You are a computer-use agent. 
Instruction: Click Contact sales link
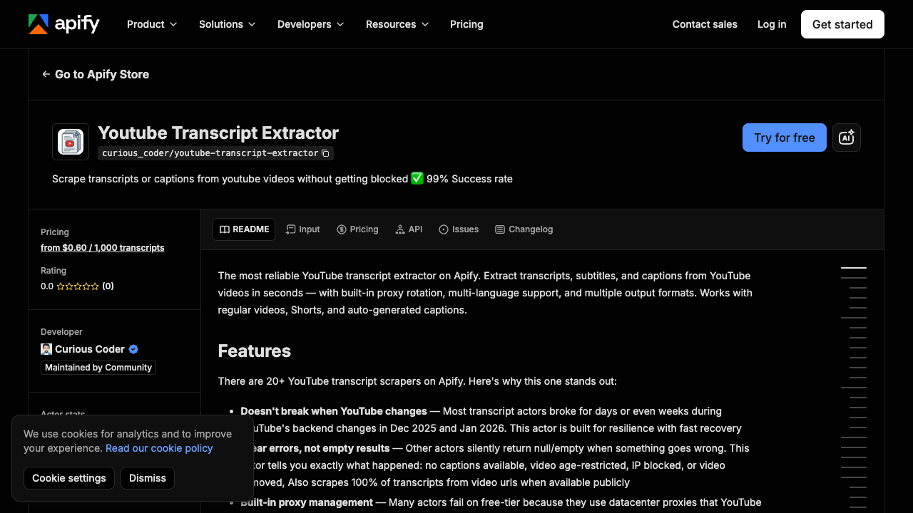click(x=705, y=24)
